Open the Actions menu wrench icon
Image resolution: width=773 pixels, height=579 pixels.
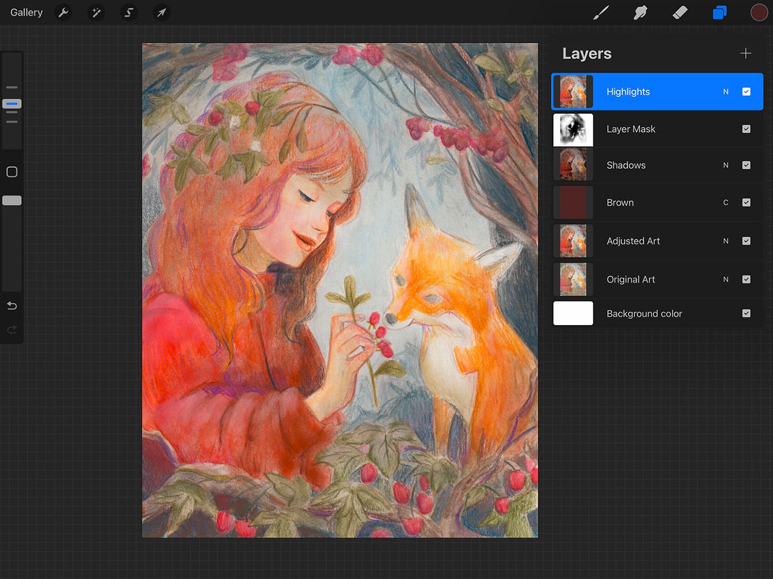point(63,12)
